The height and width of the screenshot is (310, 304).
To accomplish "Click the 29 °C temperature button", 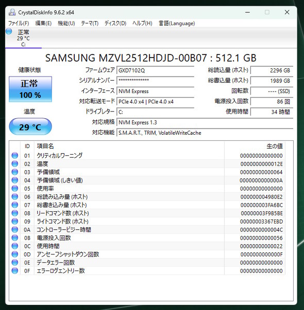I will (x=30, y=127).
